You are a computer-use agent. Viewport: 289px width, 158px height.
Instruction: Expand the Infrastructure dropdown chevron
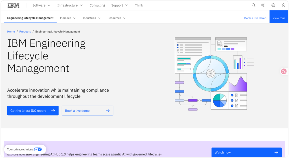(81, 5)
